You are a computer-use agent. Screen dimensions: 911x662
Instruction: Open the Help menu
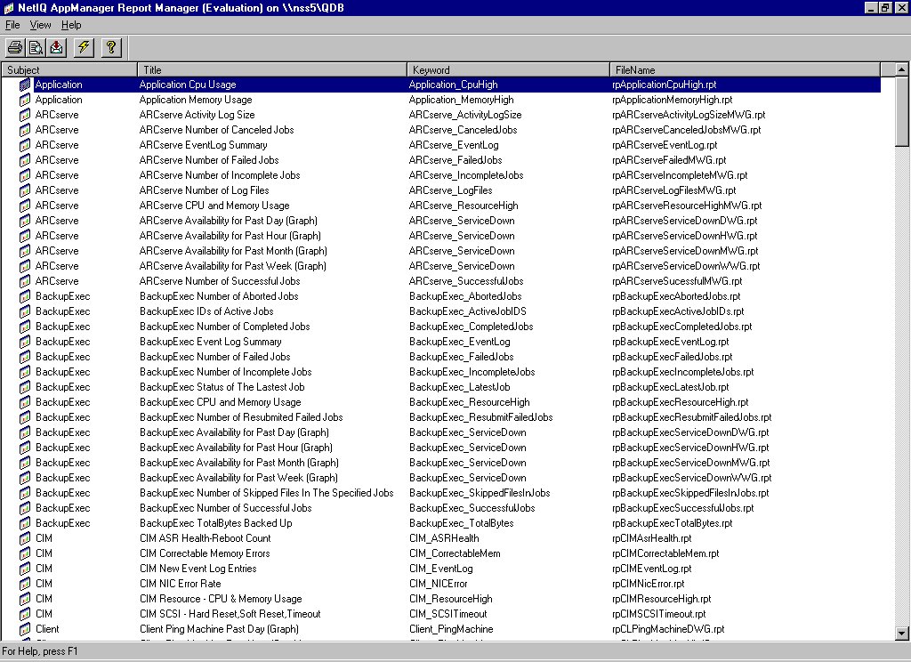click(71, 25)
